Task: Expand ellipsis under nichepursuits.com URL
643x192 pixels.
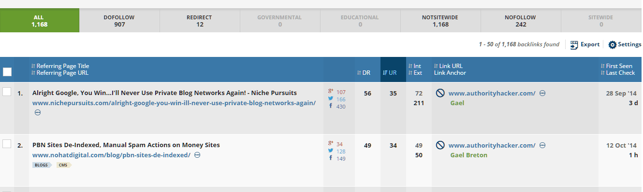Action: [x=38, y=112]
